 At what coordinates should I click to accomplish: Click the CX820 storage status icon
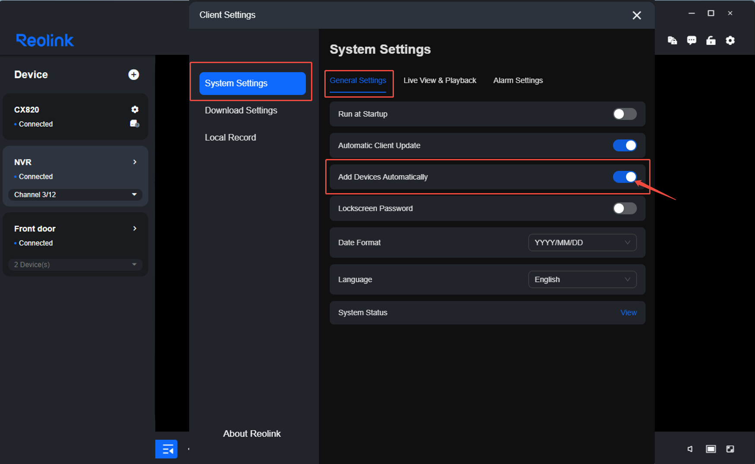tap(135, 124)
